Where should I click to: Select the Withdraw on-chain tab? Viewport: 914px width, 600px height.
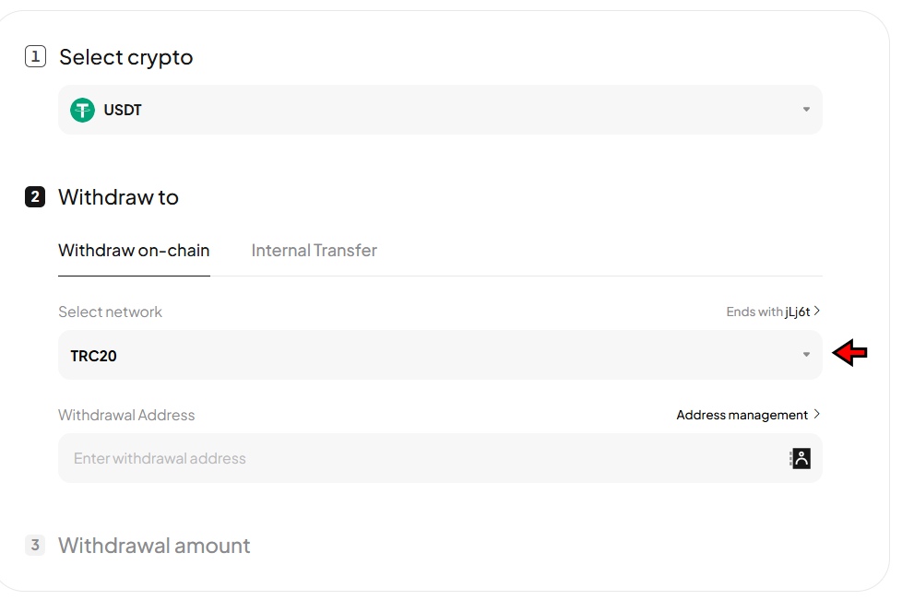point(134,250)
